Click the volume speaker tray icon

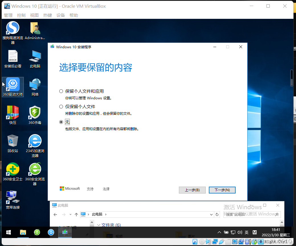click(240, 232)
